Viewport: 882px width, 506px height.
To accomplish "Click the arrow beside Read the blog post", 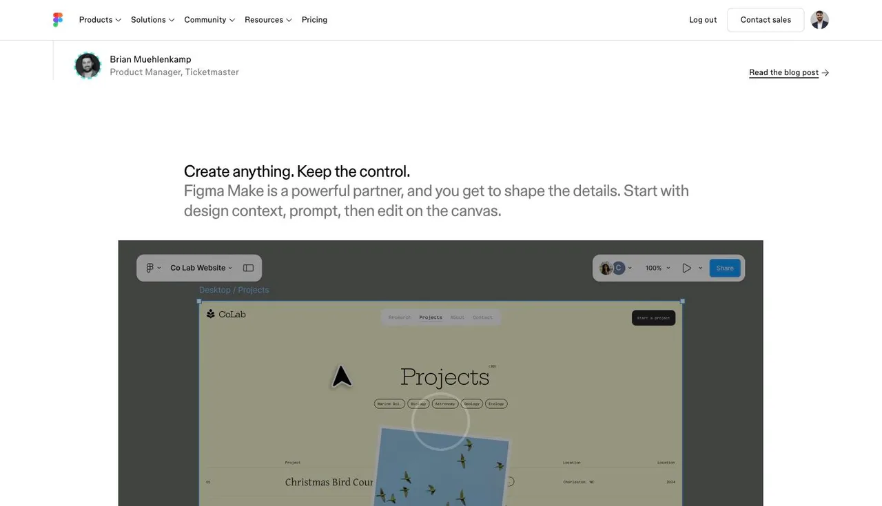I will click(x=825, y=72).
